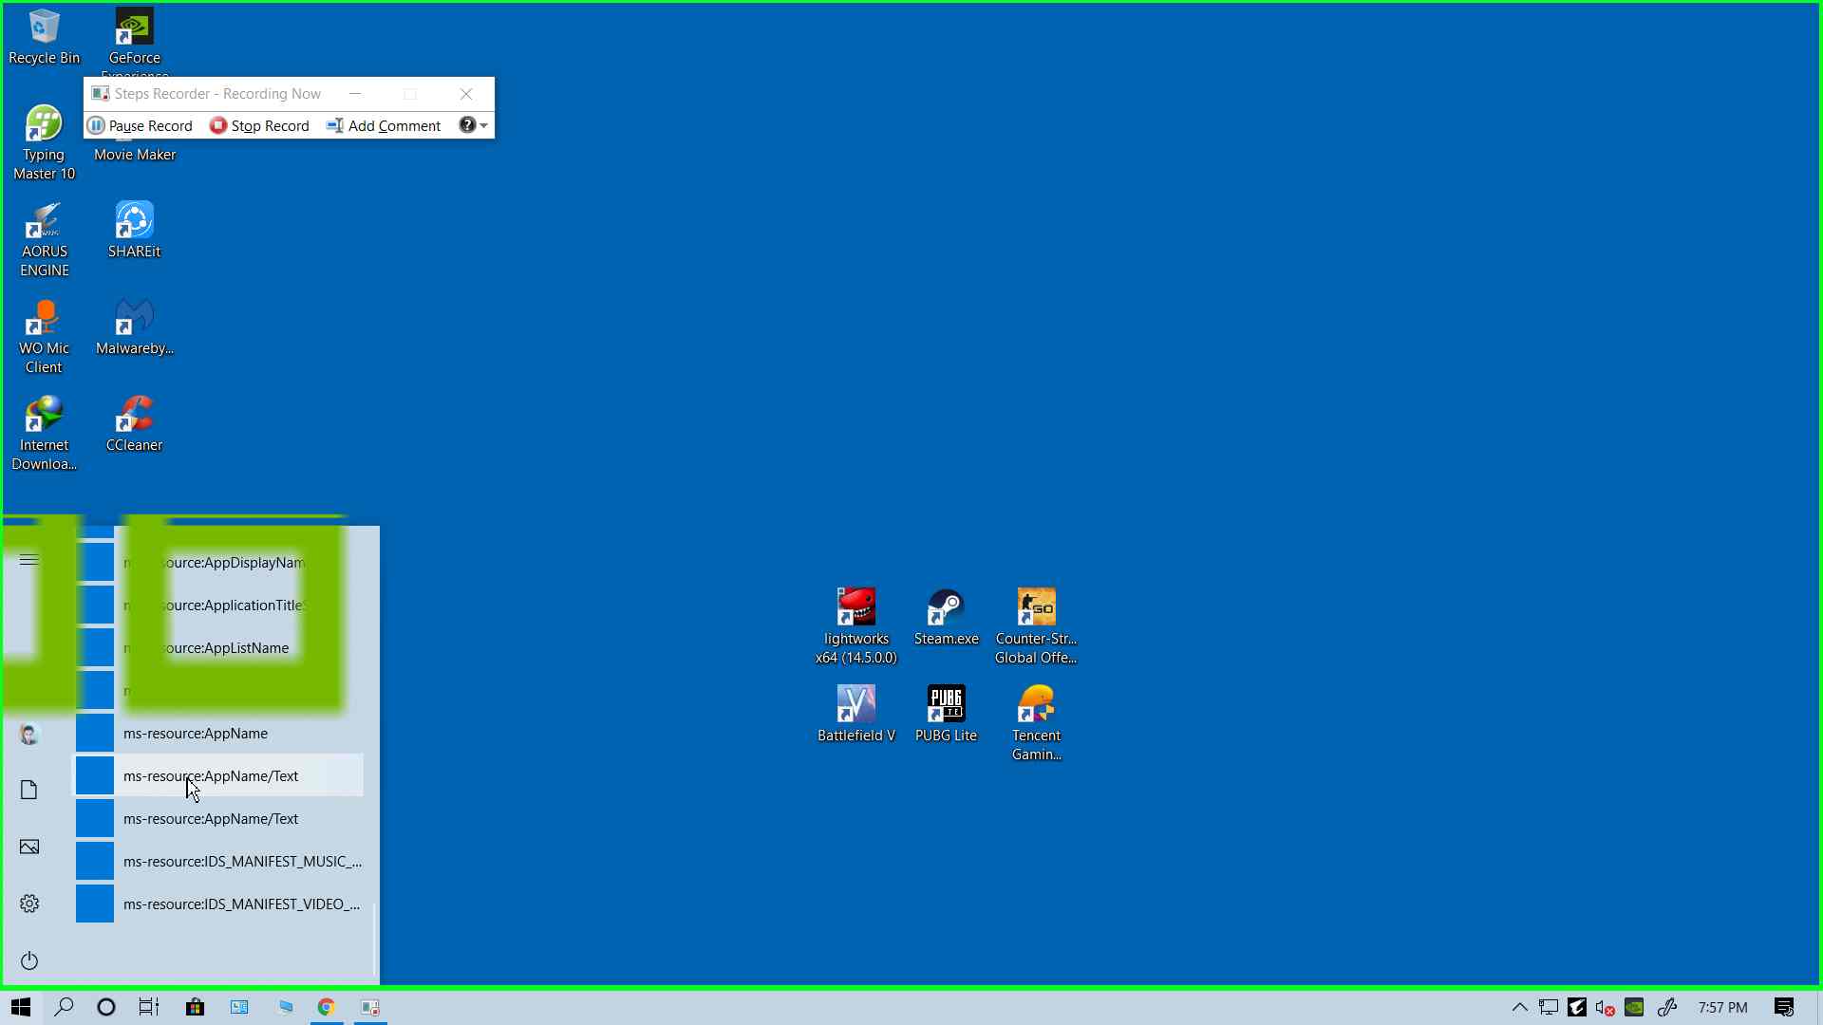The height and width of the screenshot is (1025, 1823).
Task: Open Settings gear in Start menu
Action: point(29,904)
